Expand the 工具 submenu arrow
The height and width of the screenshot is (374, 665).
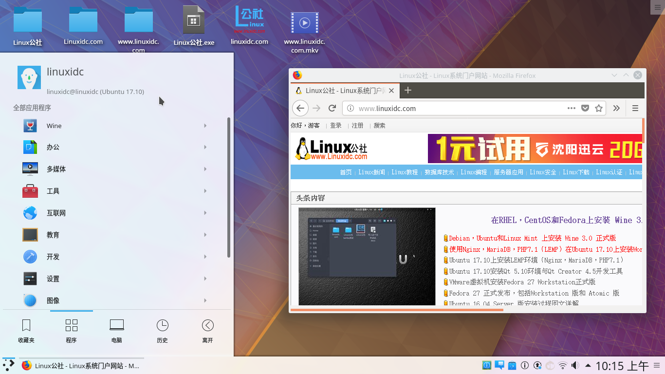pyautogui.click(x=205, y=191)
